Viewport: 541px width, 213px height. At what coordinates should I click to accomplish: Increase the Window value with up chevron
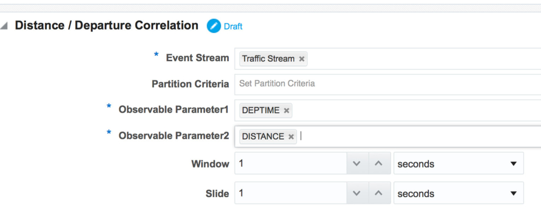point(379,163)
